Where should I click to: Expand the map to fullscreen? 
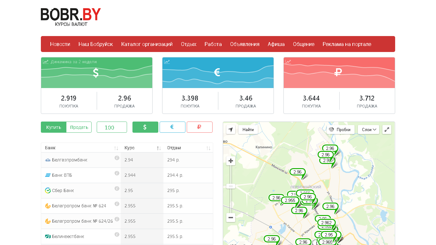387,130
